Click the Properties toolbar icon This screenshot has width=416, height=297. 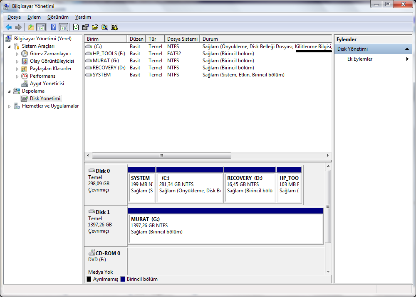(x=85, y=27)
